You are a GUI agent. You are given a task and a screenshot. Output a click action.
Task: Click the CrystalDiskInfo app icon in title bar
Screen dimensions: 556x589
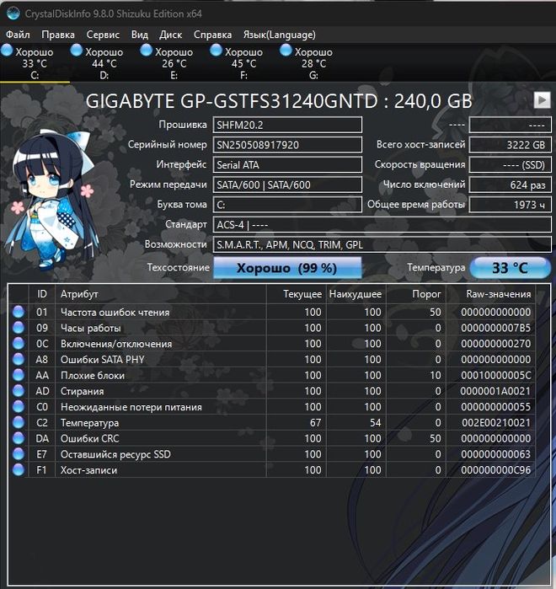pos(13,13)
